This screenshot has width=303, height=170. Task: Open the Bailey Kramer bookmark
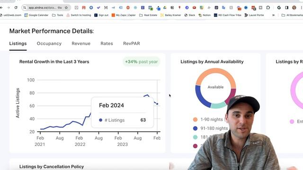(170, 15)
